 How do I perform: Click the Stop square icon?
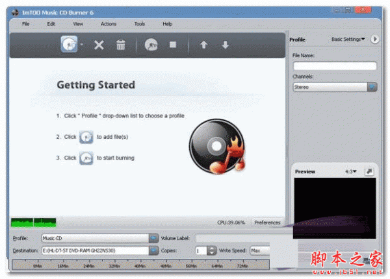[x=173, y=45]
